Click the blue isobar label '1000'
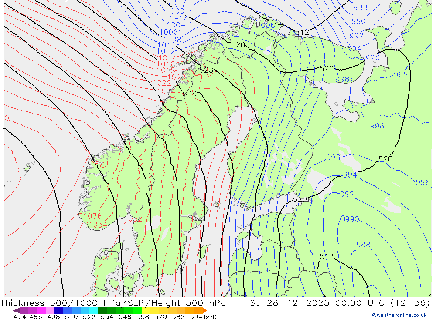Viewport: 436px width, 319px height. [175, 11]
